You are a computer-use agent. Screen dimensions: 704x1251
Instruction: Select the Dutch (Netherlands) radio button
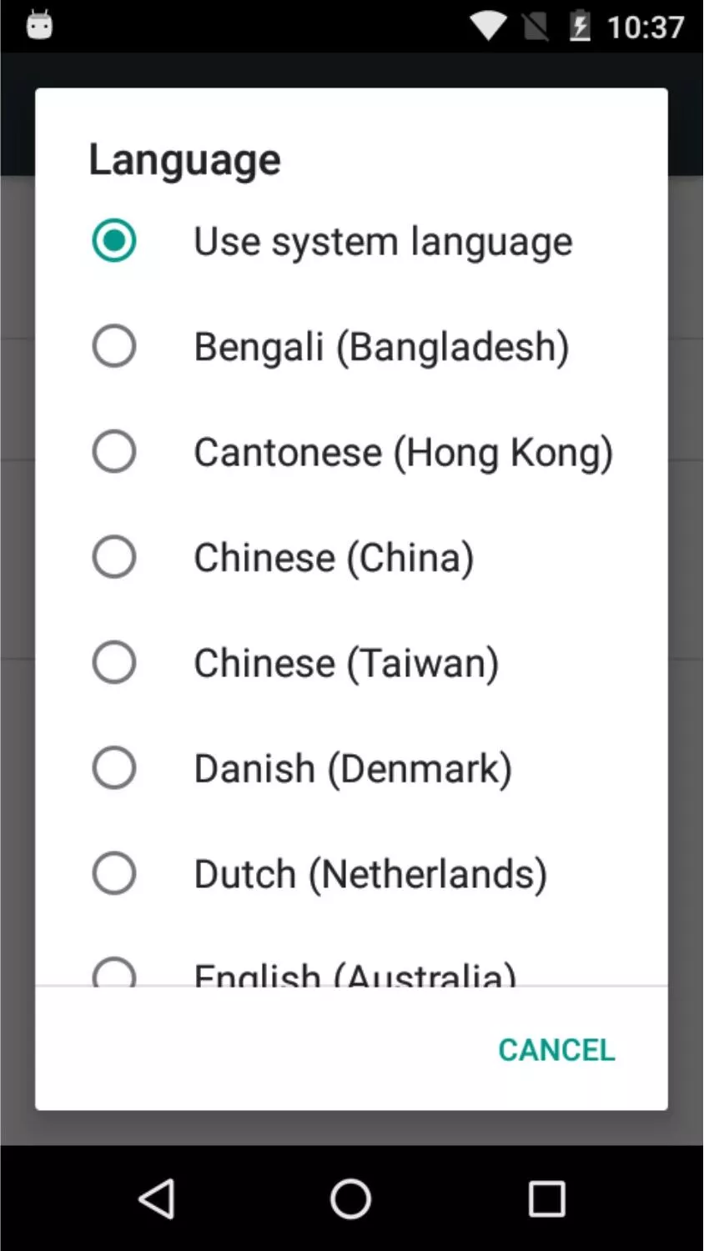point(114,874)
